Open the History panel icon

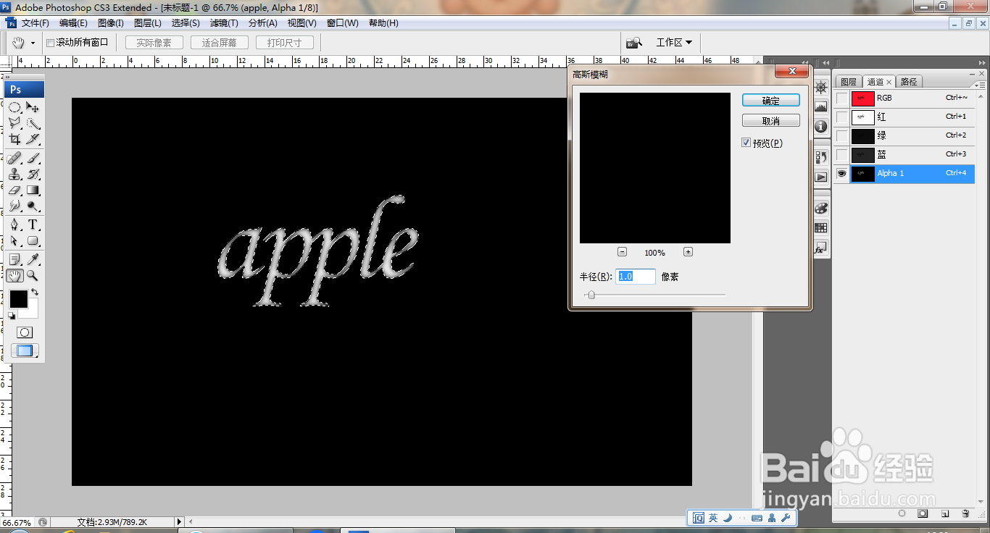[821, 156]
